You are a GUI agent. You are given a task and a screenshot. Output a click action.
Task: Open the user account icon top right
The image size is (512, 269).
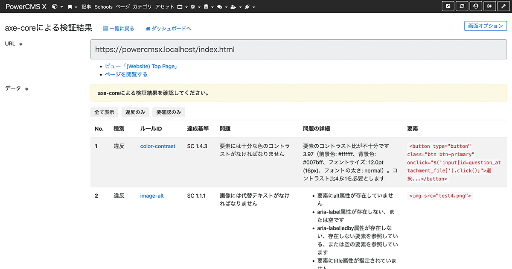(476, 6)
